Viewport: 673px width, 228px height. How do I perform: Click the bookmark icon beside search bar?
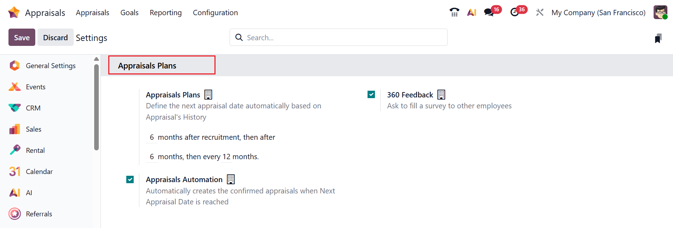(x=658, y=38)
